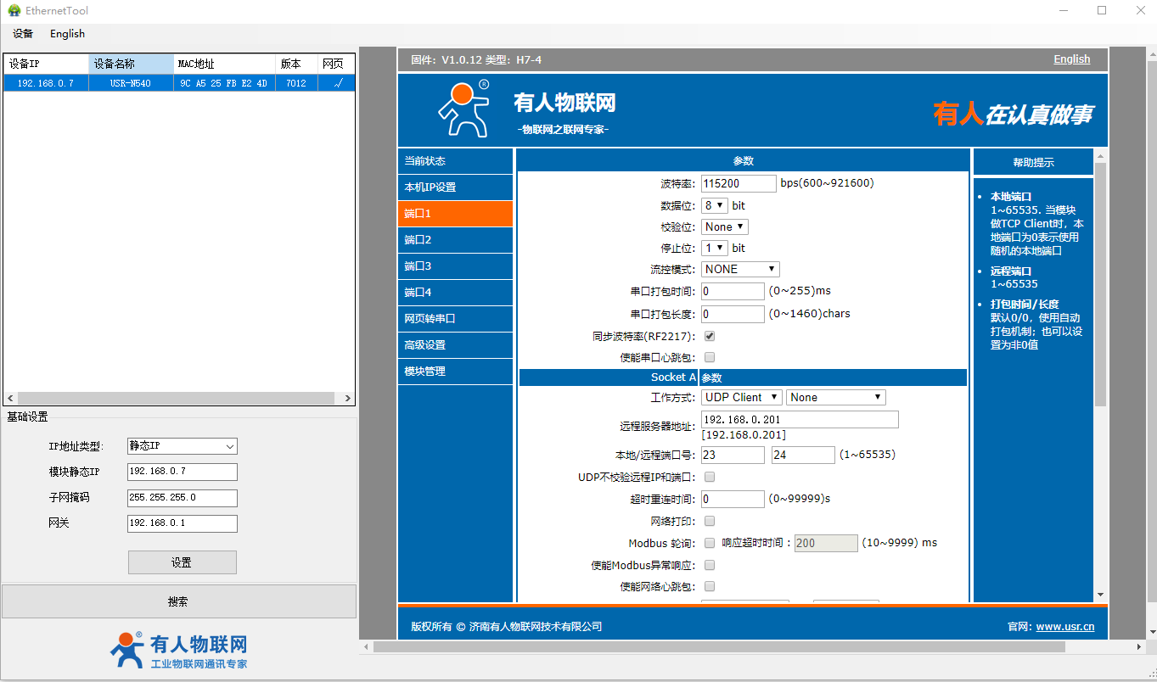
Task: Click web page scrollbar down arrow
Action: pyautogui.click(x=1100, y=595)
